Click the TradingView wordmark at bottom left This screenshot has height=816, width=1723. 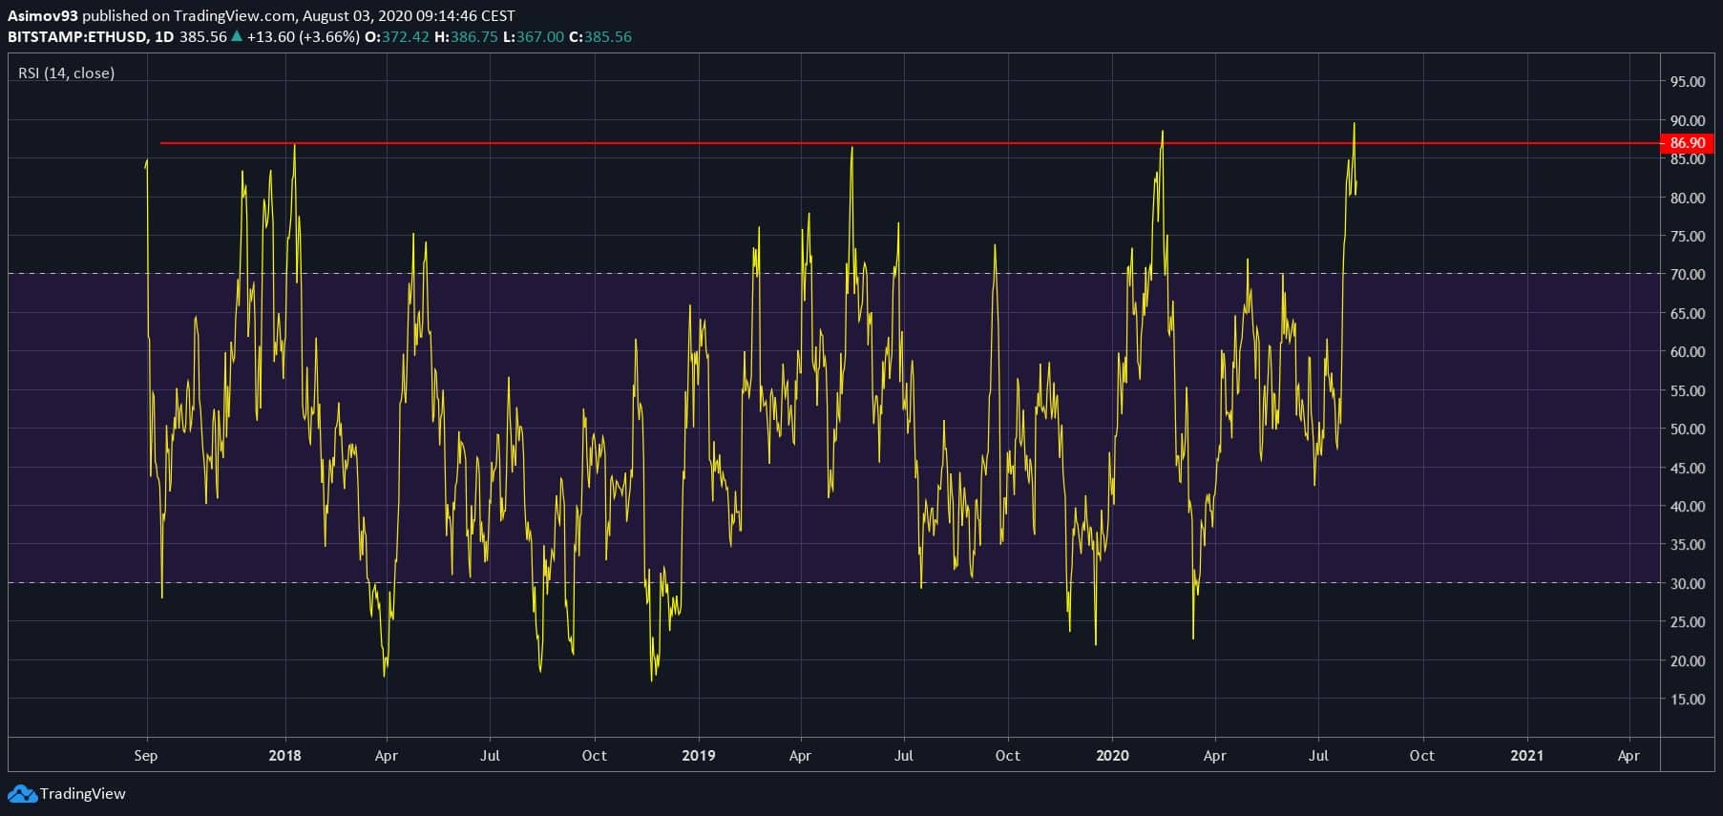point(83,793)
